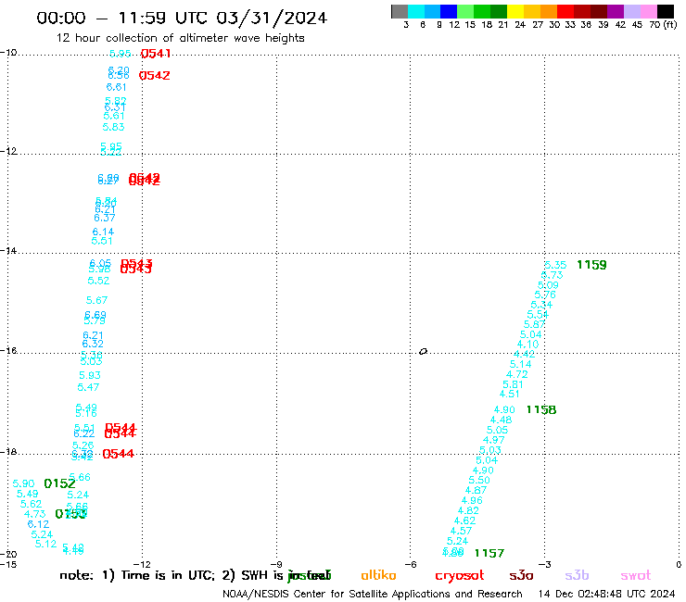Image resolution: width=686 pixels, height=602 pixels.
Task: Click the longitude axis label -9
Action: point(276,564)
